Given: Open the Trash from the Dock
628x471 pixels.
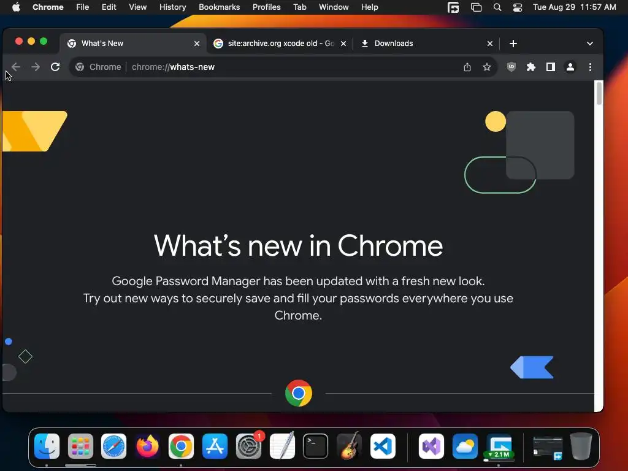Looking at the screenshot, I should 581,446.
